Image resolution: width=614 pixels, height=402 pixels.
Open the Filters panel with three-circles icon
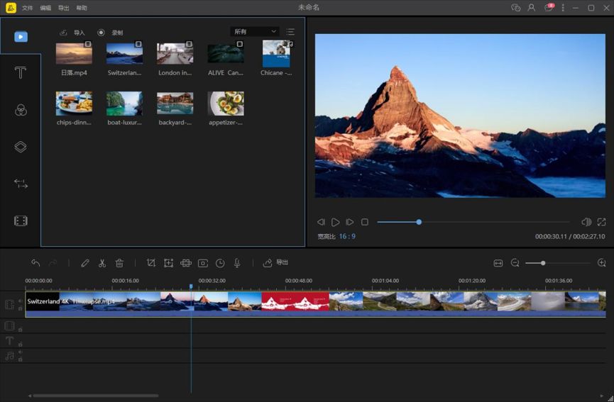(x=21, y=110)
